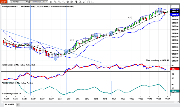Viewport: 180px width, 107px height.
Task: Click the teal 44.68 ADX value marker
Action: [x=175, y=91]
